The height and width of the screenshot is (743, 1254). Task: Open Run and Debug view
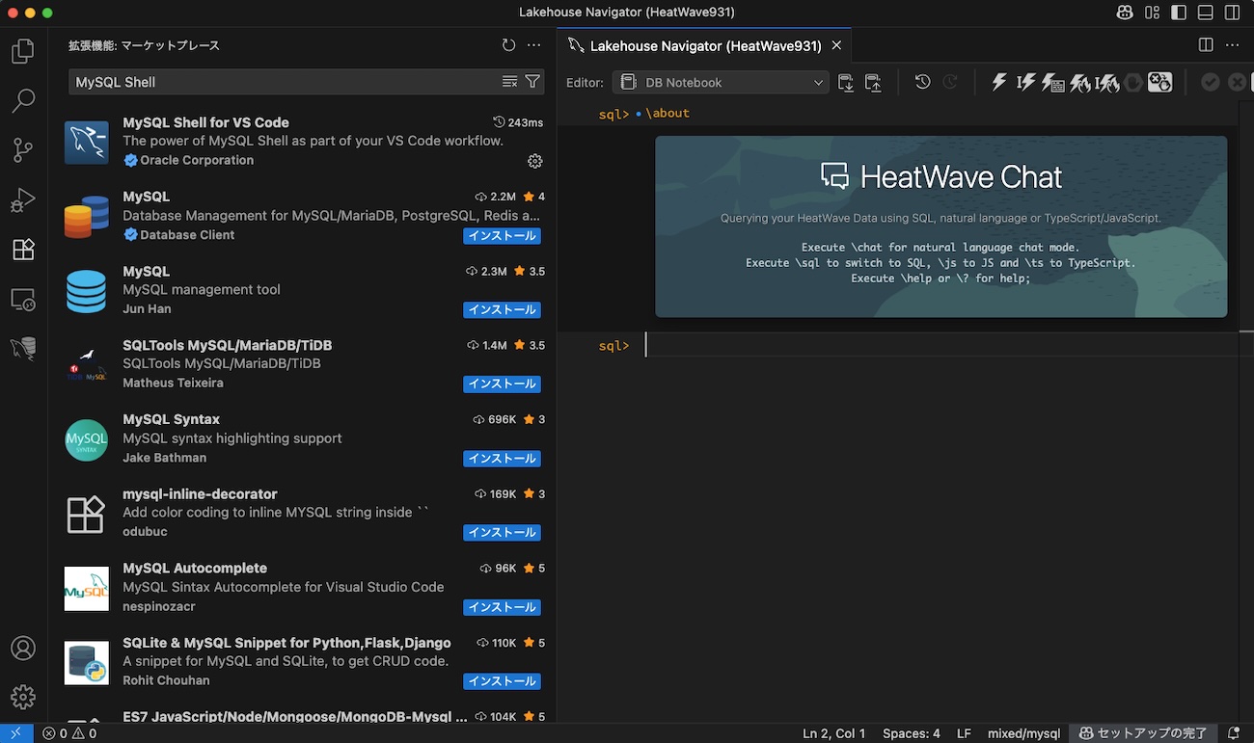23,199
